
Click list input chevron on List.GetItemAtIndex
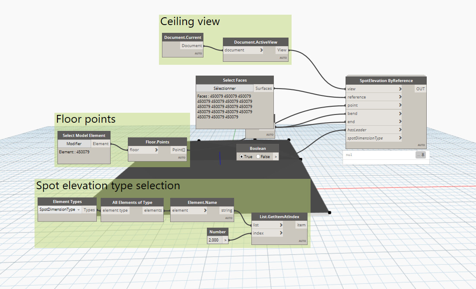pos(281,225)
